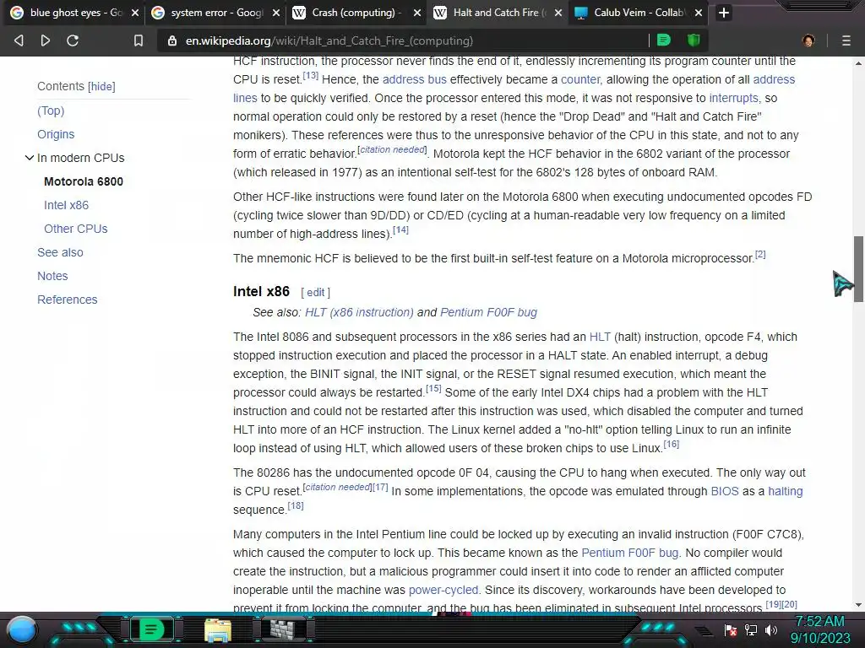The height and width of the screenshot is (648, 865).
Task: Collapse the 'In modern CPUs' contents section
Action: coord(30,158)
